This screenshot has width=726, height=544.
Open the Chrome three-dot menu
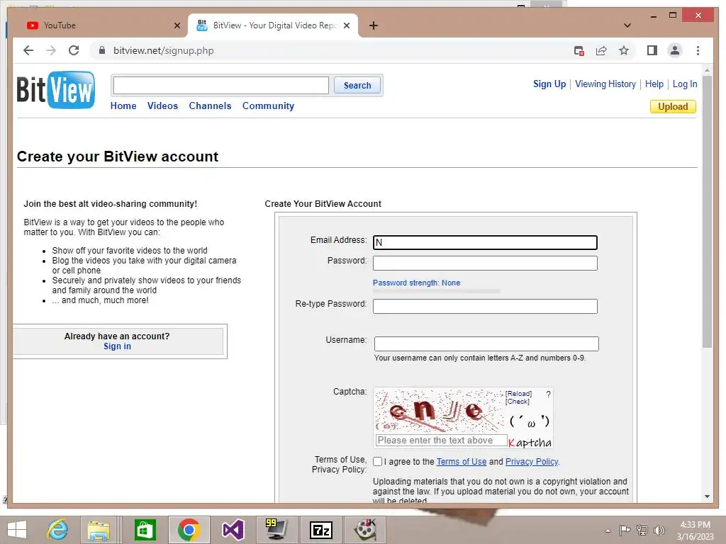click(698, 50)
